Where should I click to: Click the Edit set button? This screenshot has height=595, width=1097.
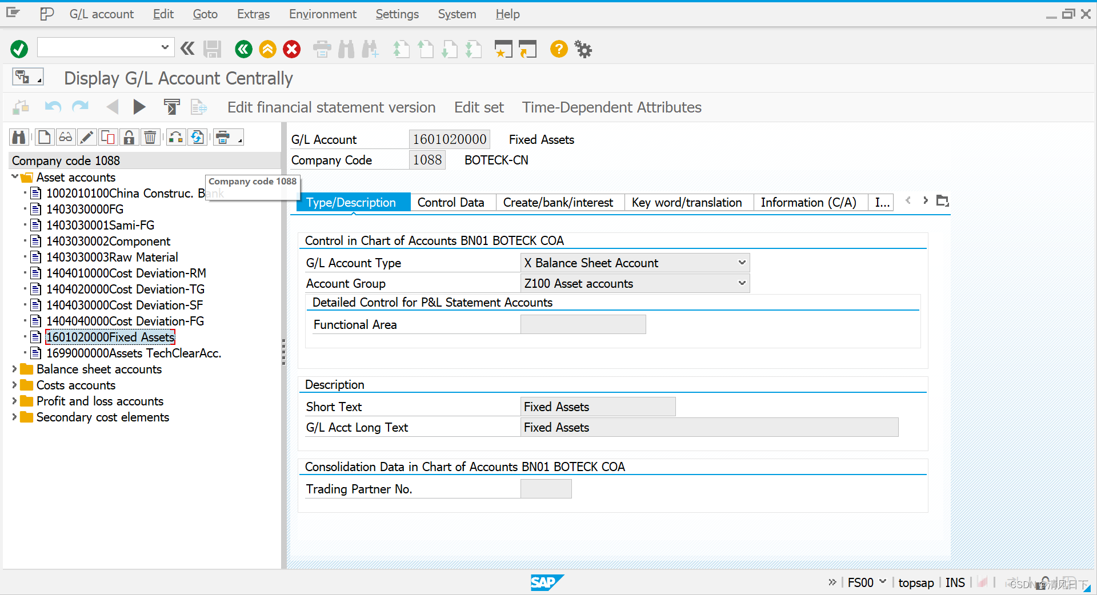point(479,107)
